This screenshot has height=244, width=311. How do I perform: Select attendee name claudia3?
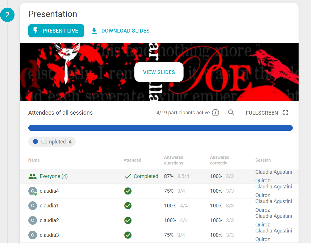coord(49,235)
